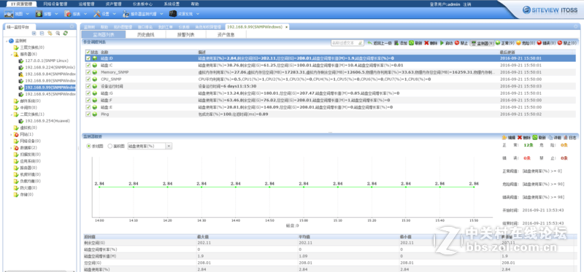The height and width of the screenshot is (272, 584).
Task: Uncheck the Memory_SNMP row checkbox
Action: click(x=88, y=72)
